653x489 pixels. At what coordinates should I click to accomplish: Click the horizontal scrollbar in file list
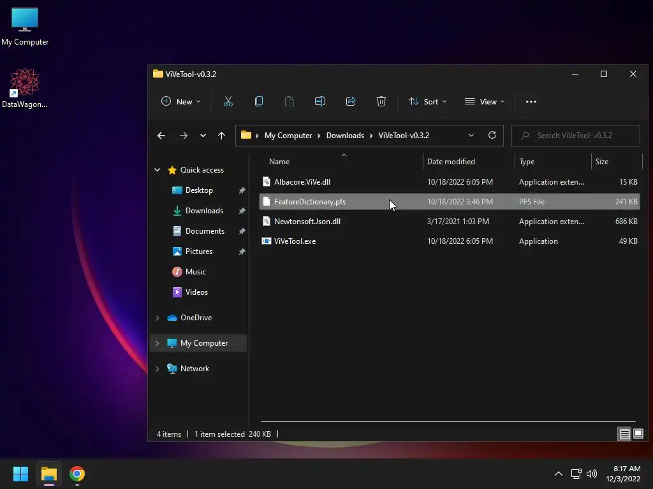[x=448, y=422]
